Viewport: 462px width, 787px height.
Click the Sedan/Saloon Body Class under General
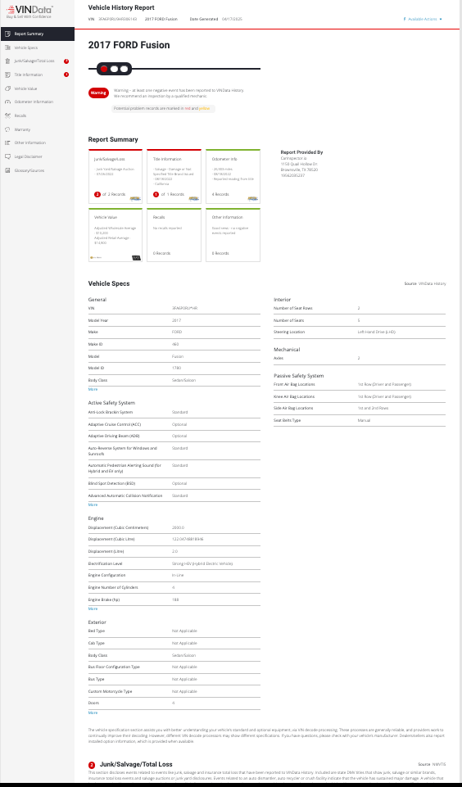(x=183, y=380)
